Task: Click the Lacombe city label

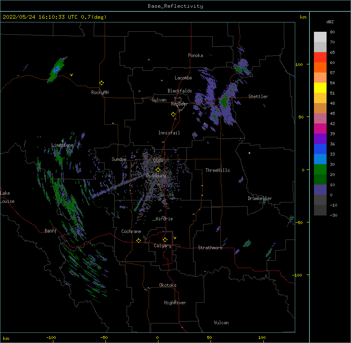Action: pyautogui.click(x=183, y=78)
